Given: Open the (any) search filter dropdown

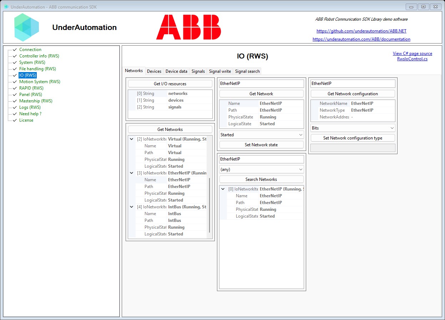Looking at the screenshot, I should (262, 169).
